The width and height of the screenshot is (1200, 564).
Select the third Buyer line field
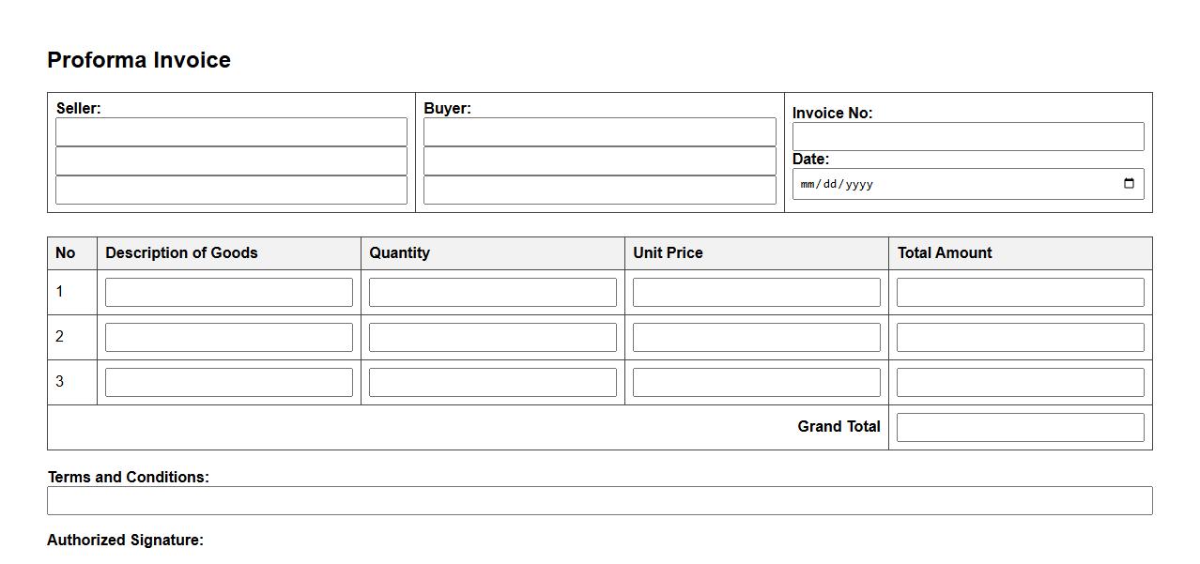599,190
